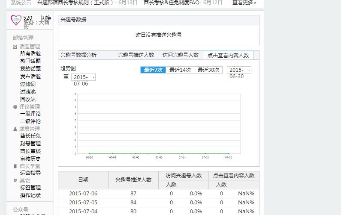Click 昨日没有推送兴趣号 message text
The image size is (341, 215).
point(159,35)
